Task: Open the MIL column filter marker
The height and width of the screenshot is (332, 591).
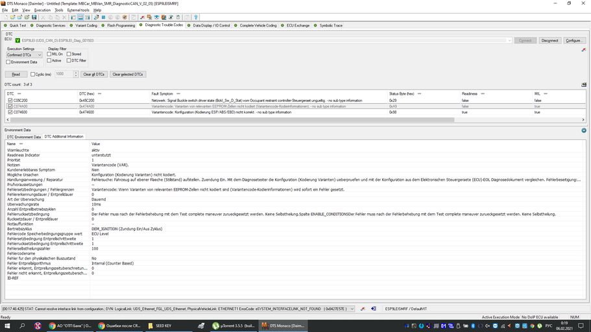Action: (x=546, y=93)
